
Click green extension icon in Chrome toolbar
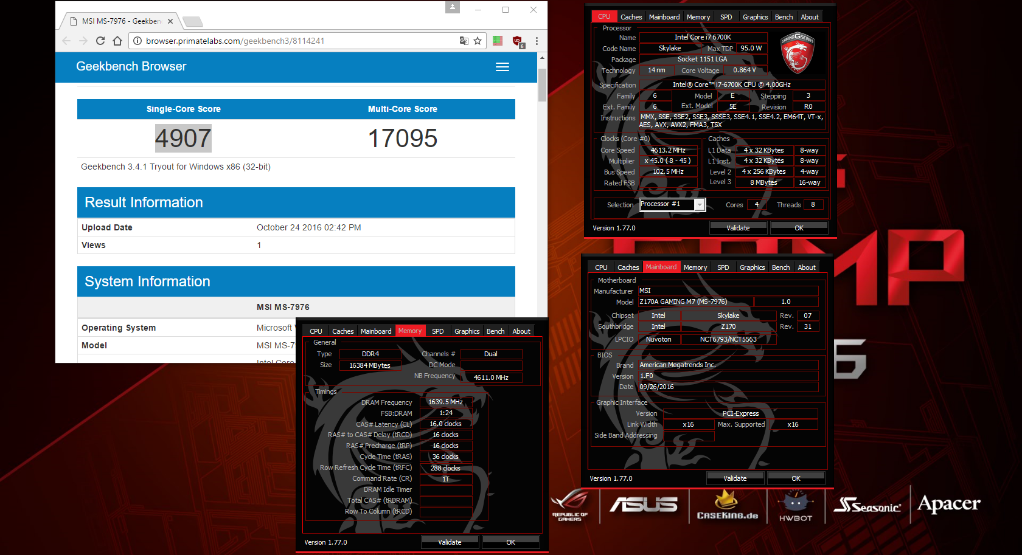[x=498, y=41]
